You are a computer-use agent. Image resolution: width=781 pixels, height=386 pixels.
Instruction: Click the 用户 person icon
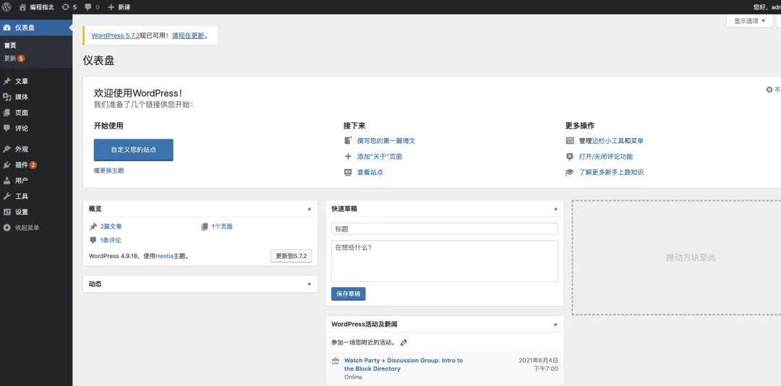point(7,180)
